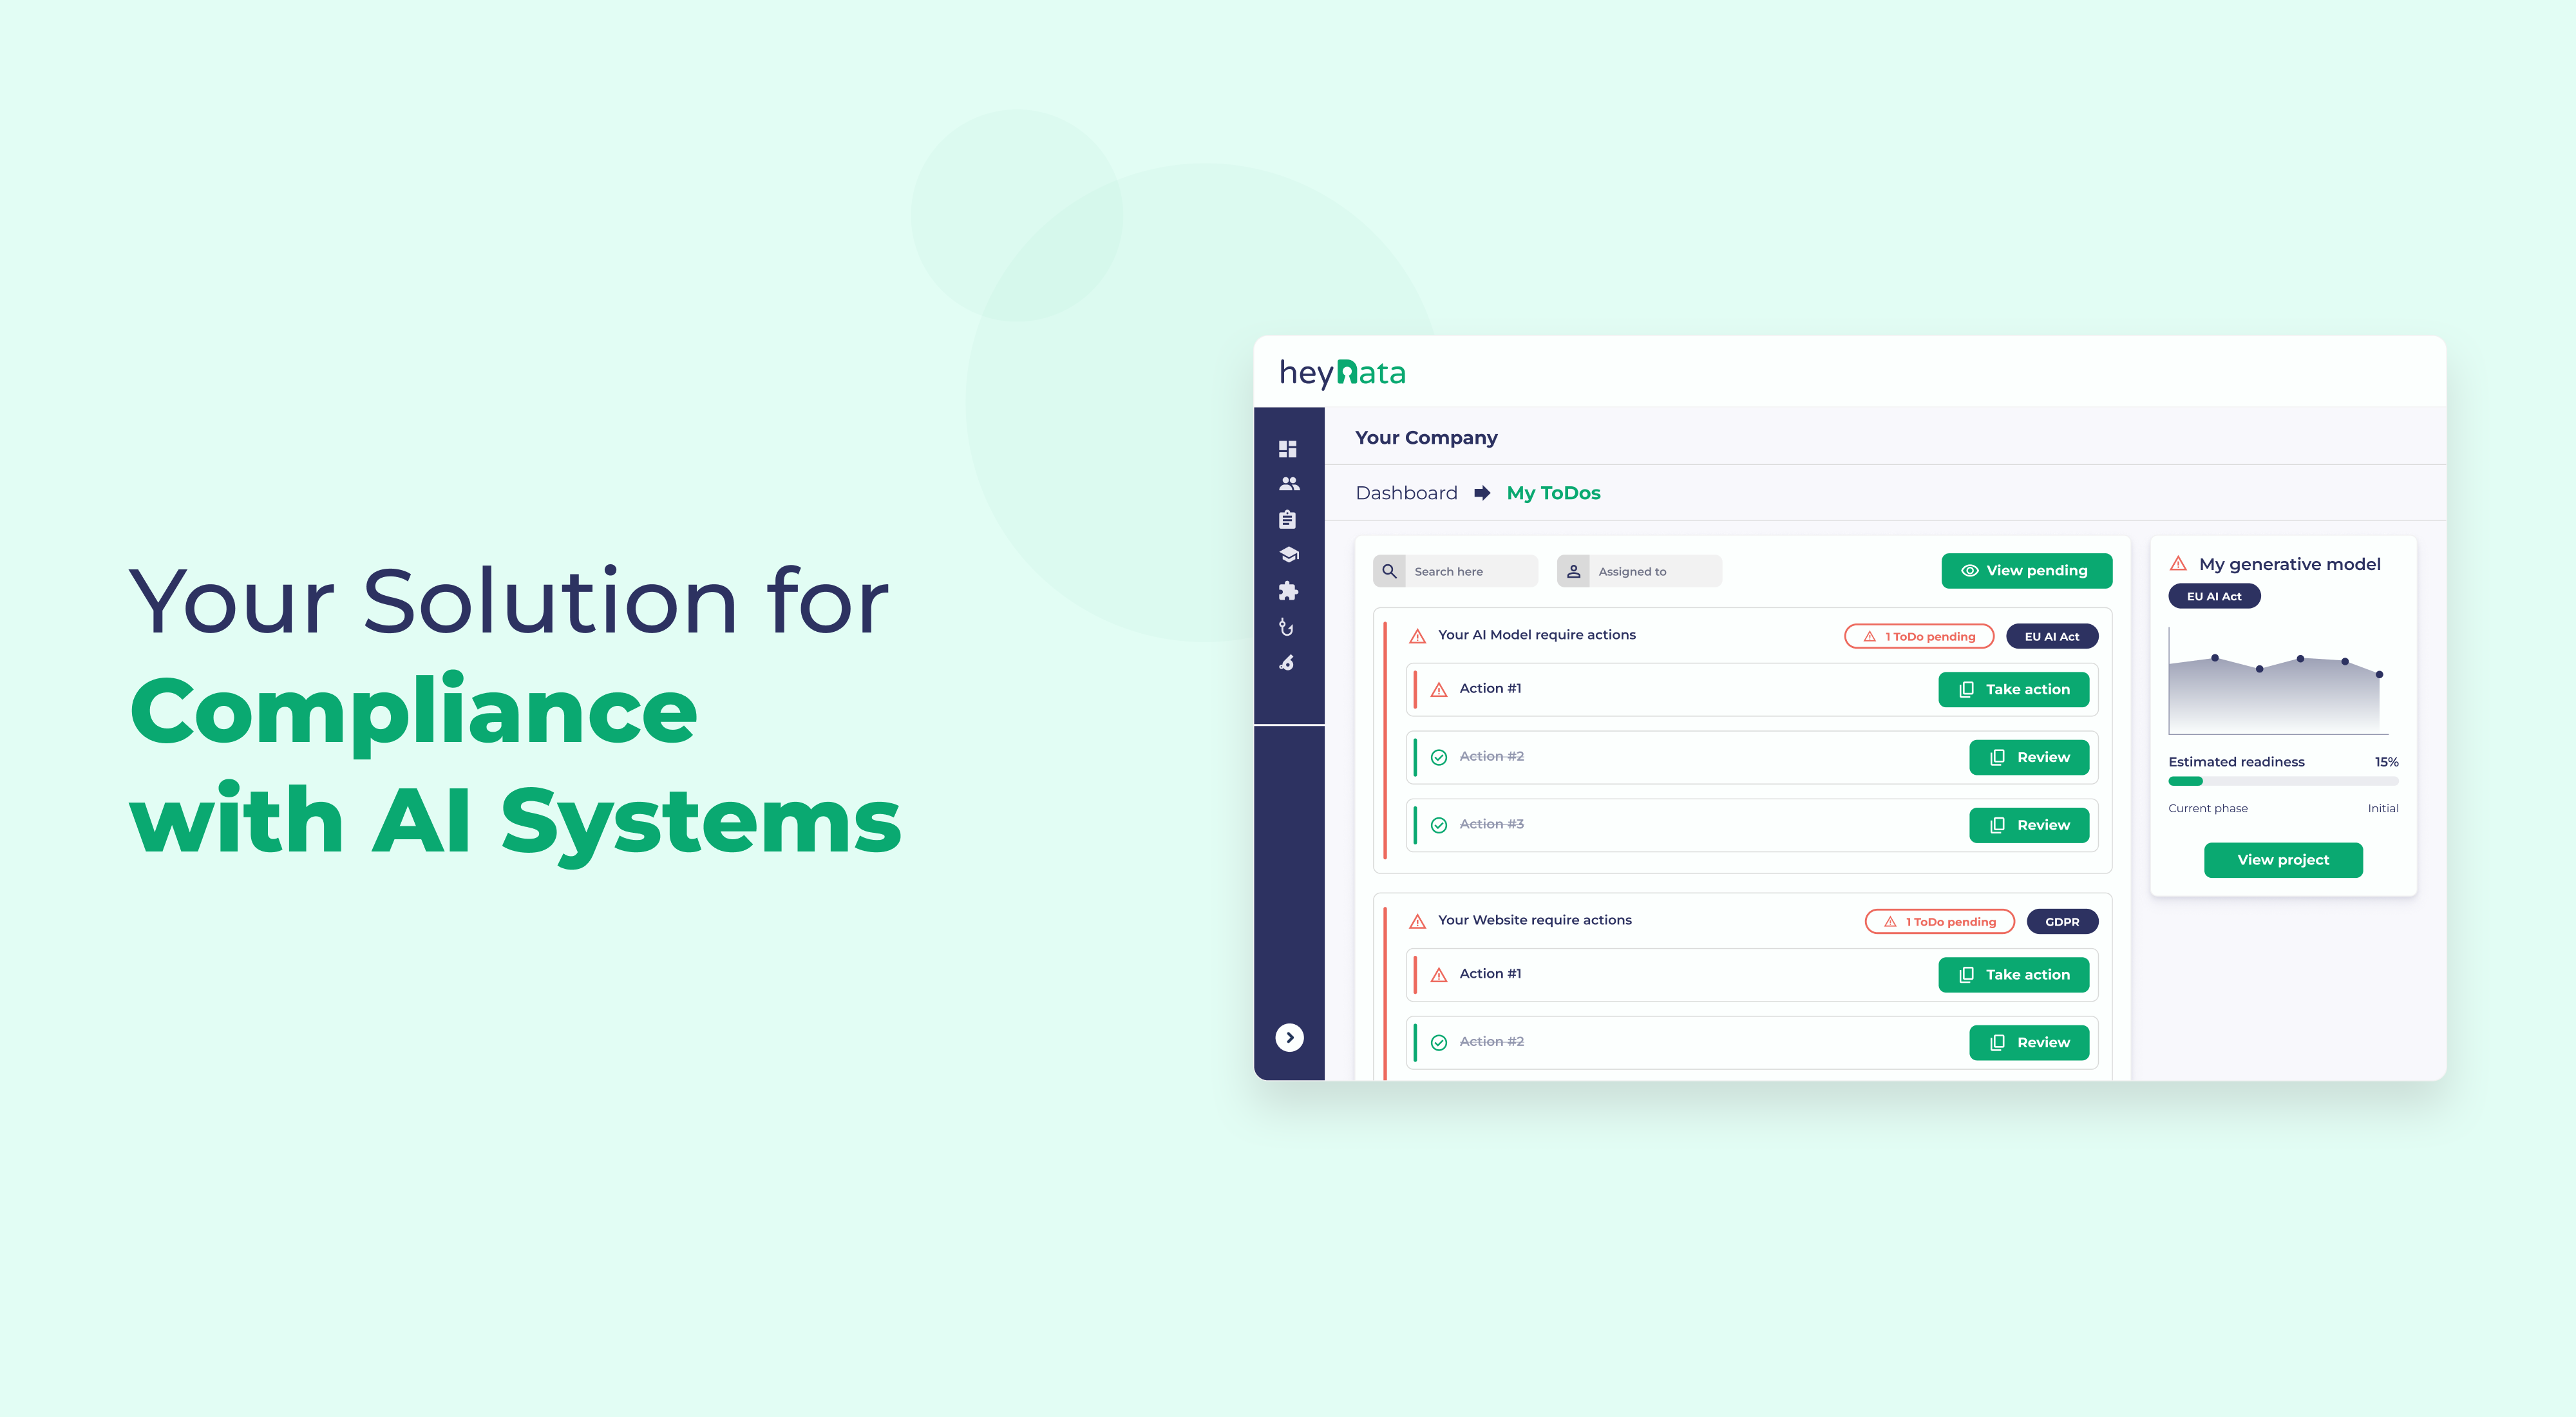Click the checkmark on first Action #2
The image size is (2576, 1417).
(1439, 757)
